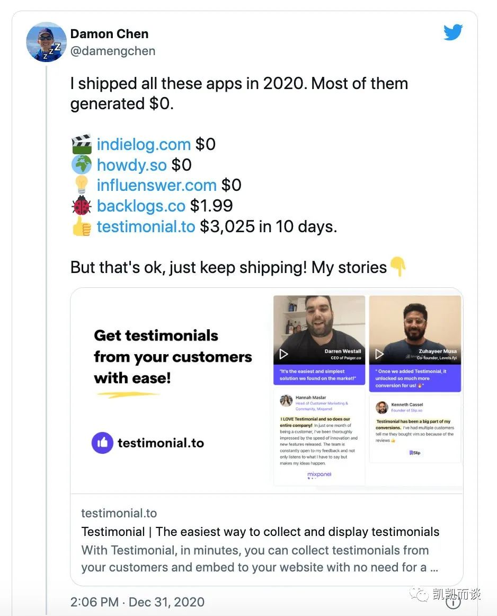497x616 pixels.
Task: Click the @damengchen handle
Action: point(112,51)
